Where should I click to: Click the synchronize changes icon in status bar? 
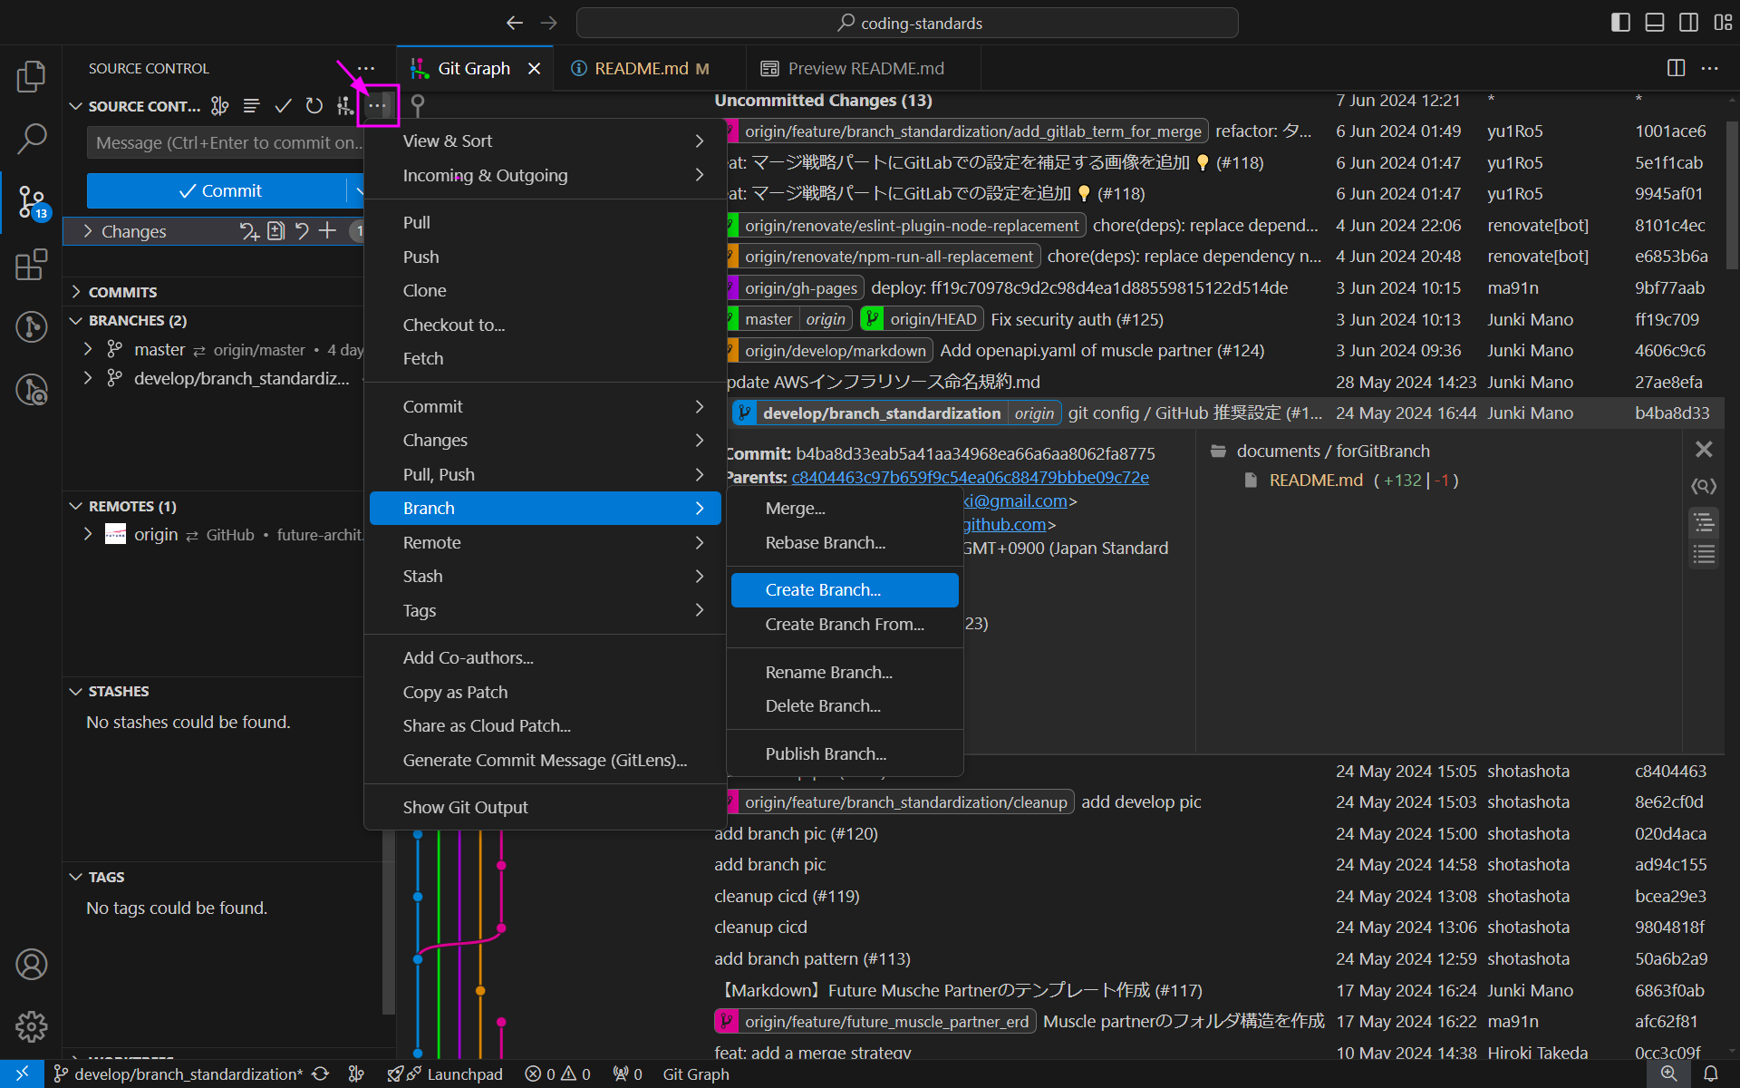[321, 1074]
